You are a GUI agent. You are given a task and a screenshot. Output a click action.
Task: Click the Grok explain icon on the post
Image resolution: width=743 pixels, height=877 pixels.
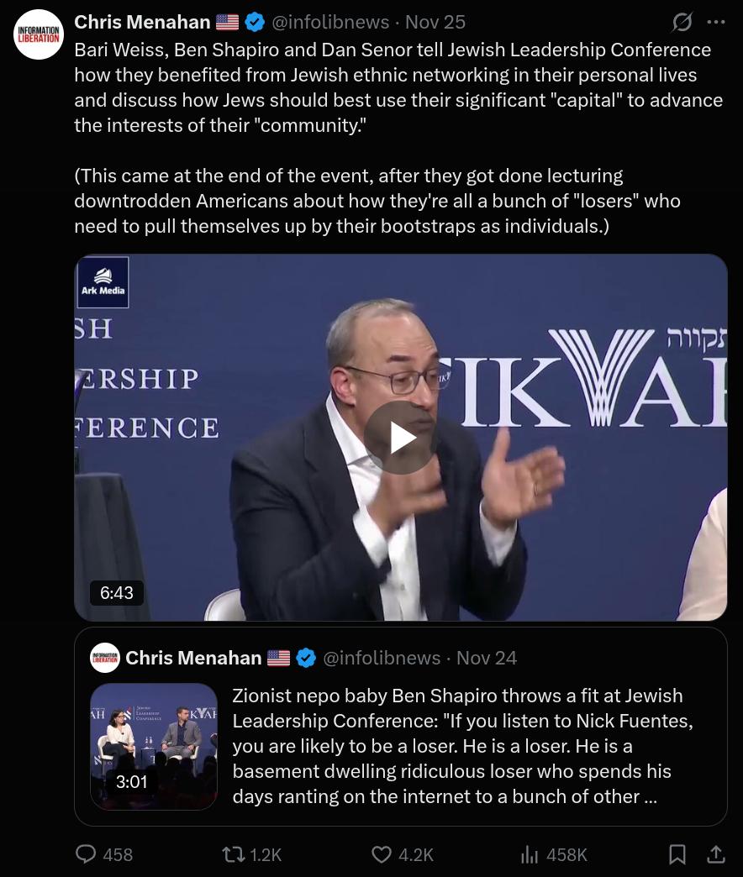(682, 23)
